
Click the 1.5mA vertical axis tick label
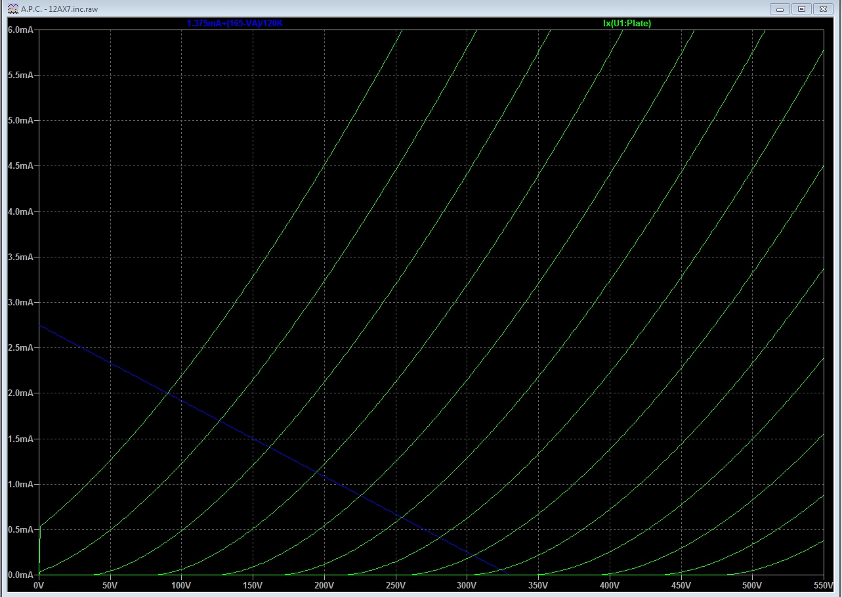[20, 439]
